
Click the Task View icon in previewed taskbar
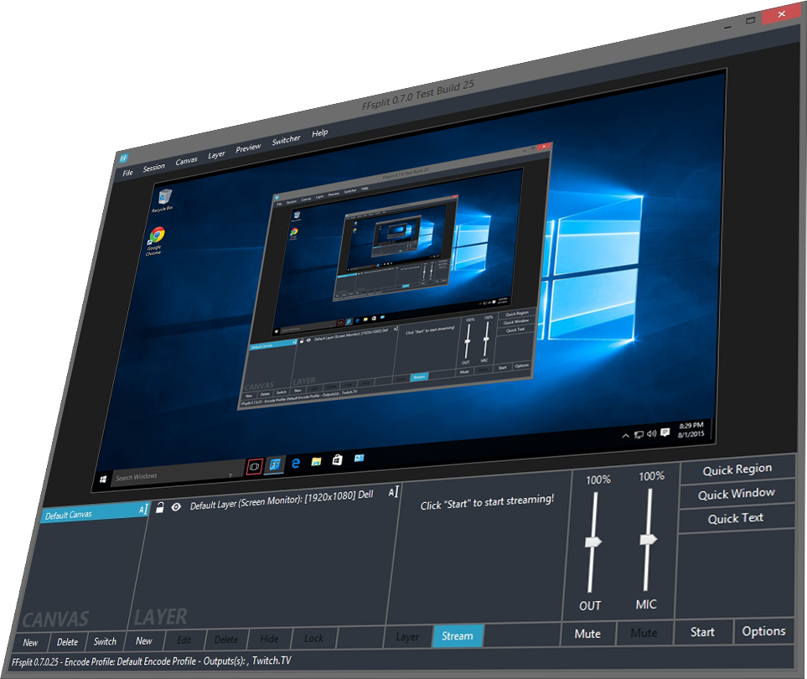(255, 465)
